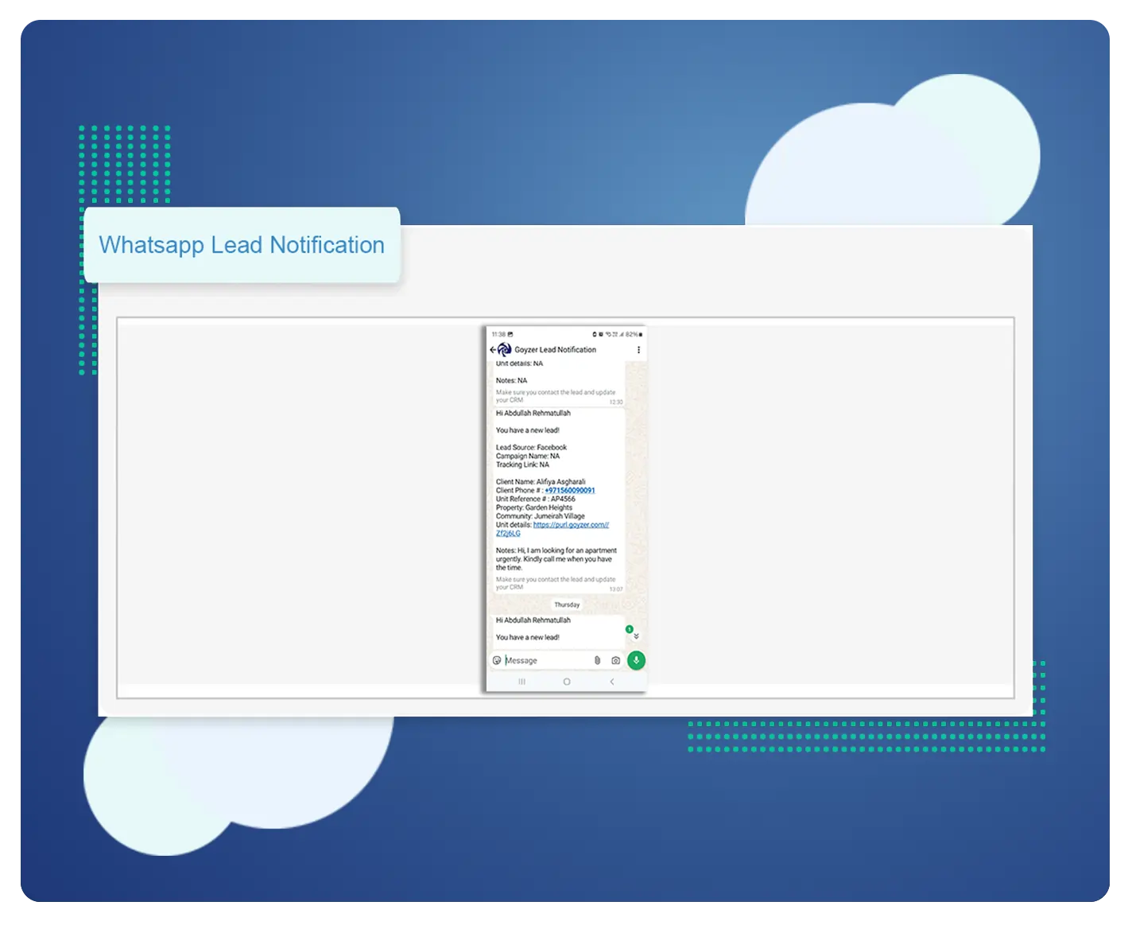Tap the Android recent apps navigation button
Screen dimensions: 1132x929
coord(522,682)
